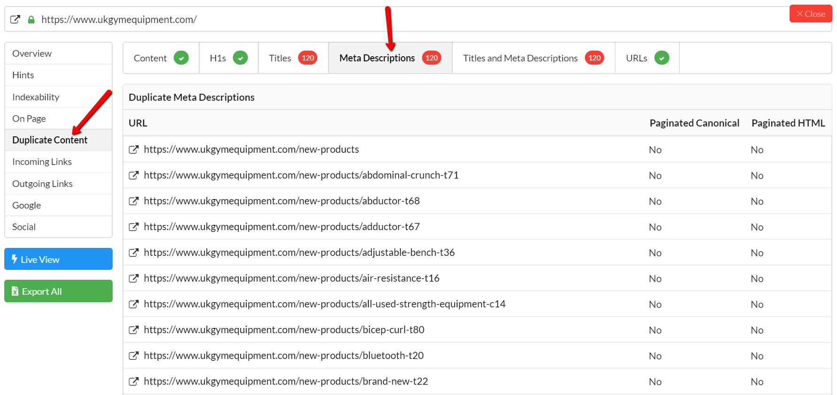Image resolution: width=837 pixels, height=395 pixels.
Task: Click Paginated Canonical 'No' in bicep-curl-t80 row
Action: (x=655, y=330)
